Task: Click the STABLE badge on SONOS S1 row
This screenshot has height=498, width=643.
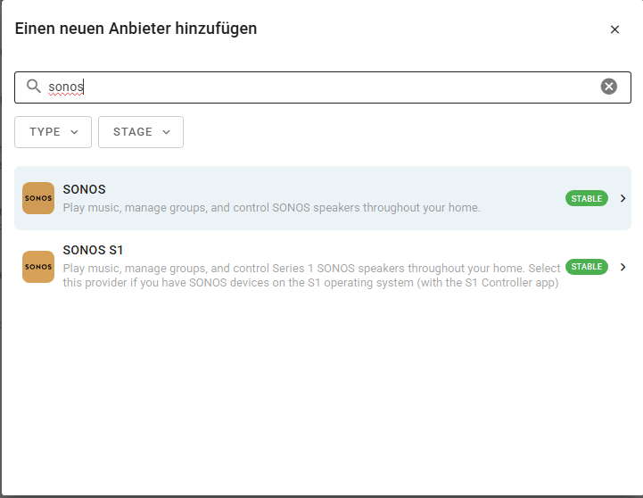Action: coord(587,267)
